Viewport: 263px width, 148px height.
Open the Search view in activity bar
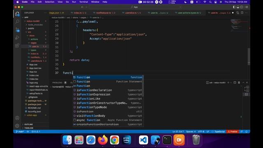coord(17,22)
